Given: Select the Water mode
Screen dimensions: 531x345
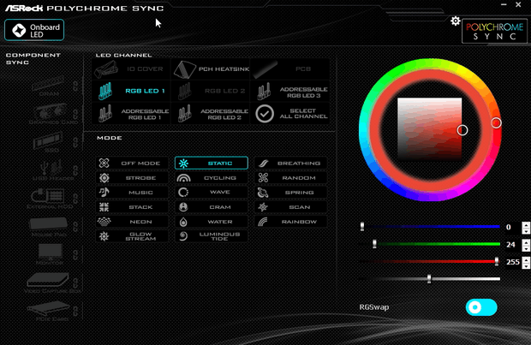Looking at the screenshot, I should point(212,222).
